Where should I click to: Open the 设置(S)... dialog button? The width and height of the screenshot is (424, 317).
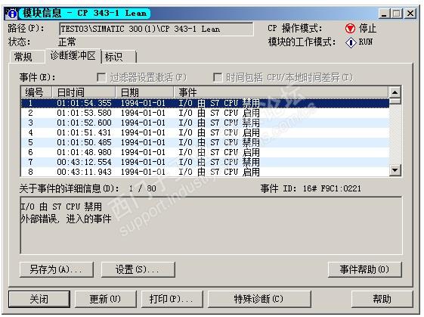click(x=138, y=269)
